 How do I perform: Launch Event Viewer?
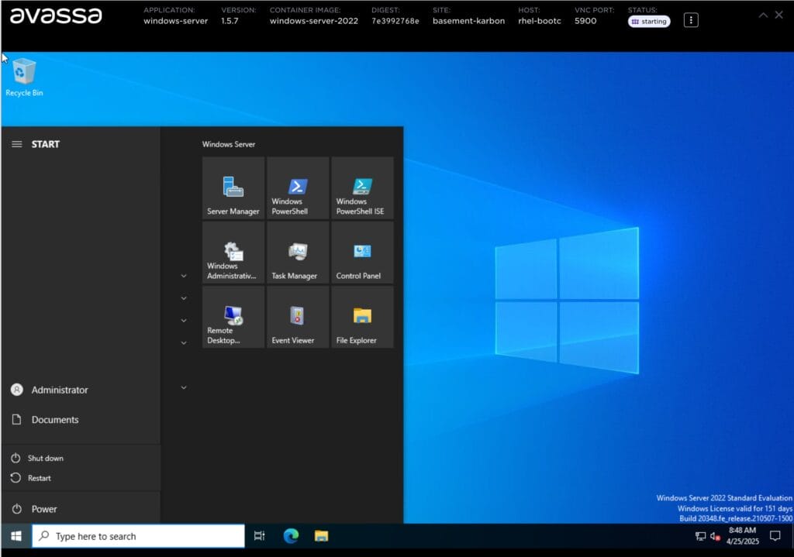[x=297, y=317]
